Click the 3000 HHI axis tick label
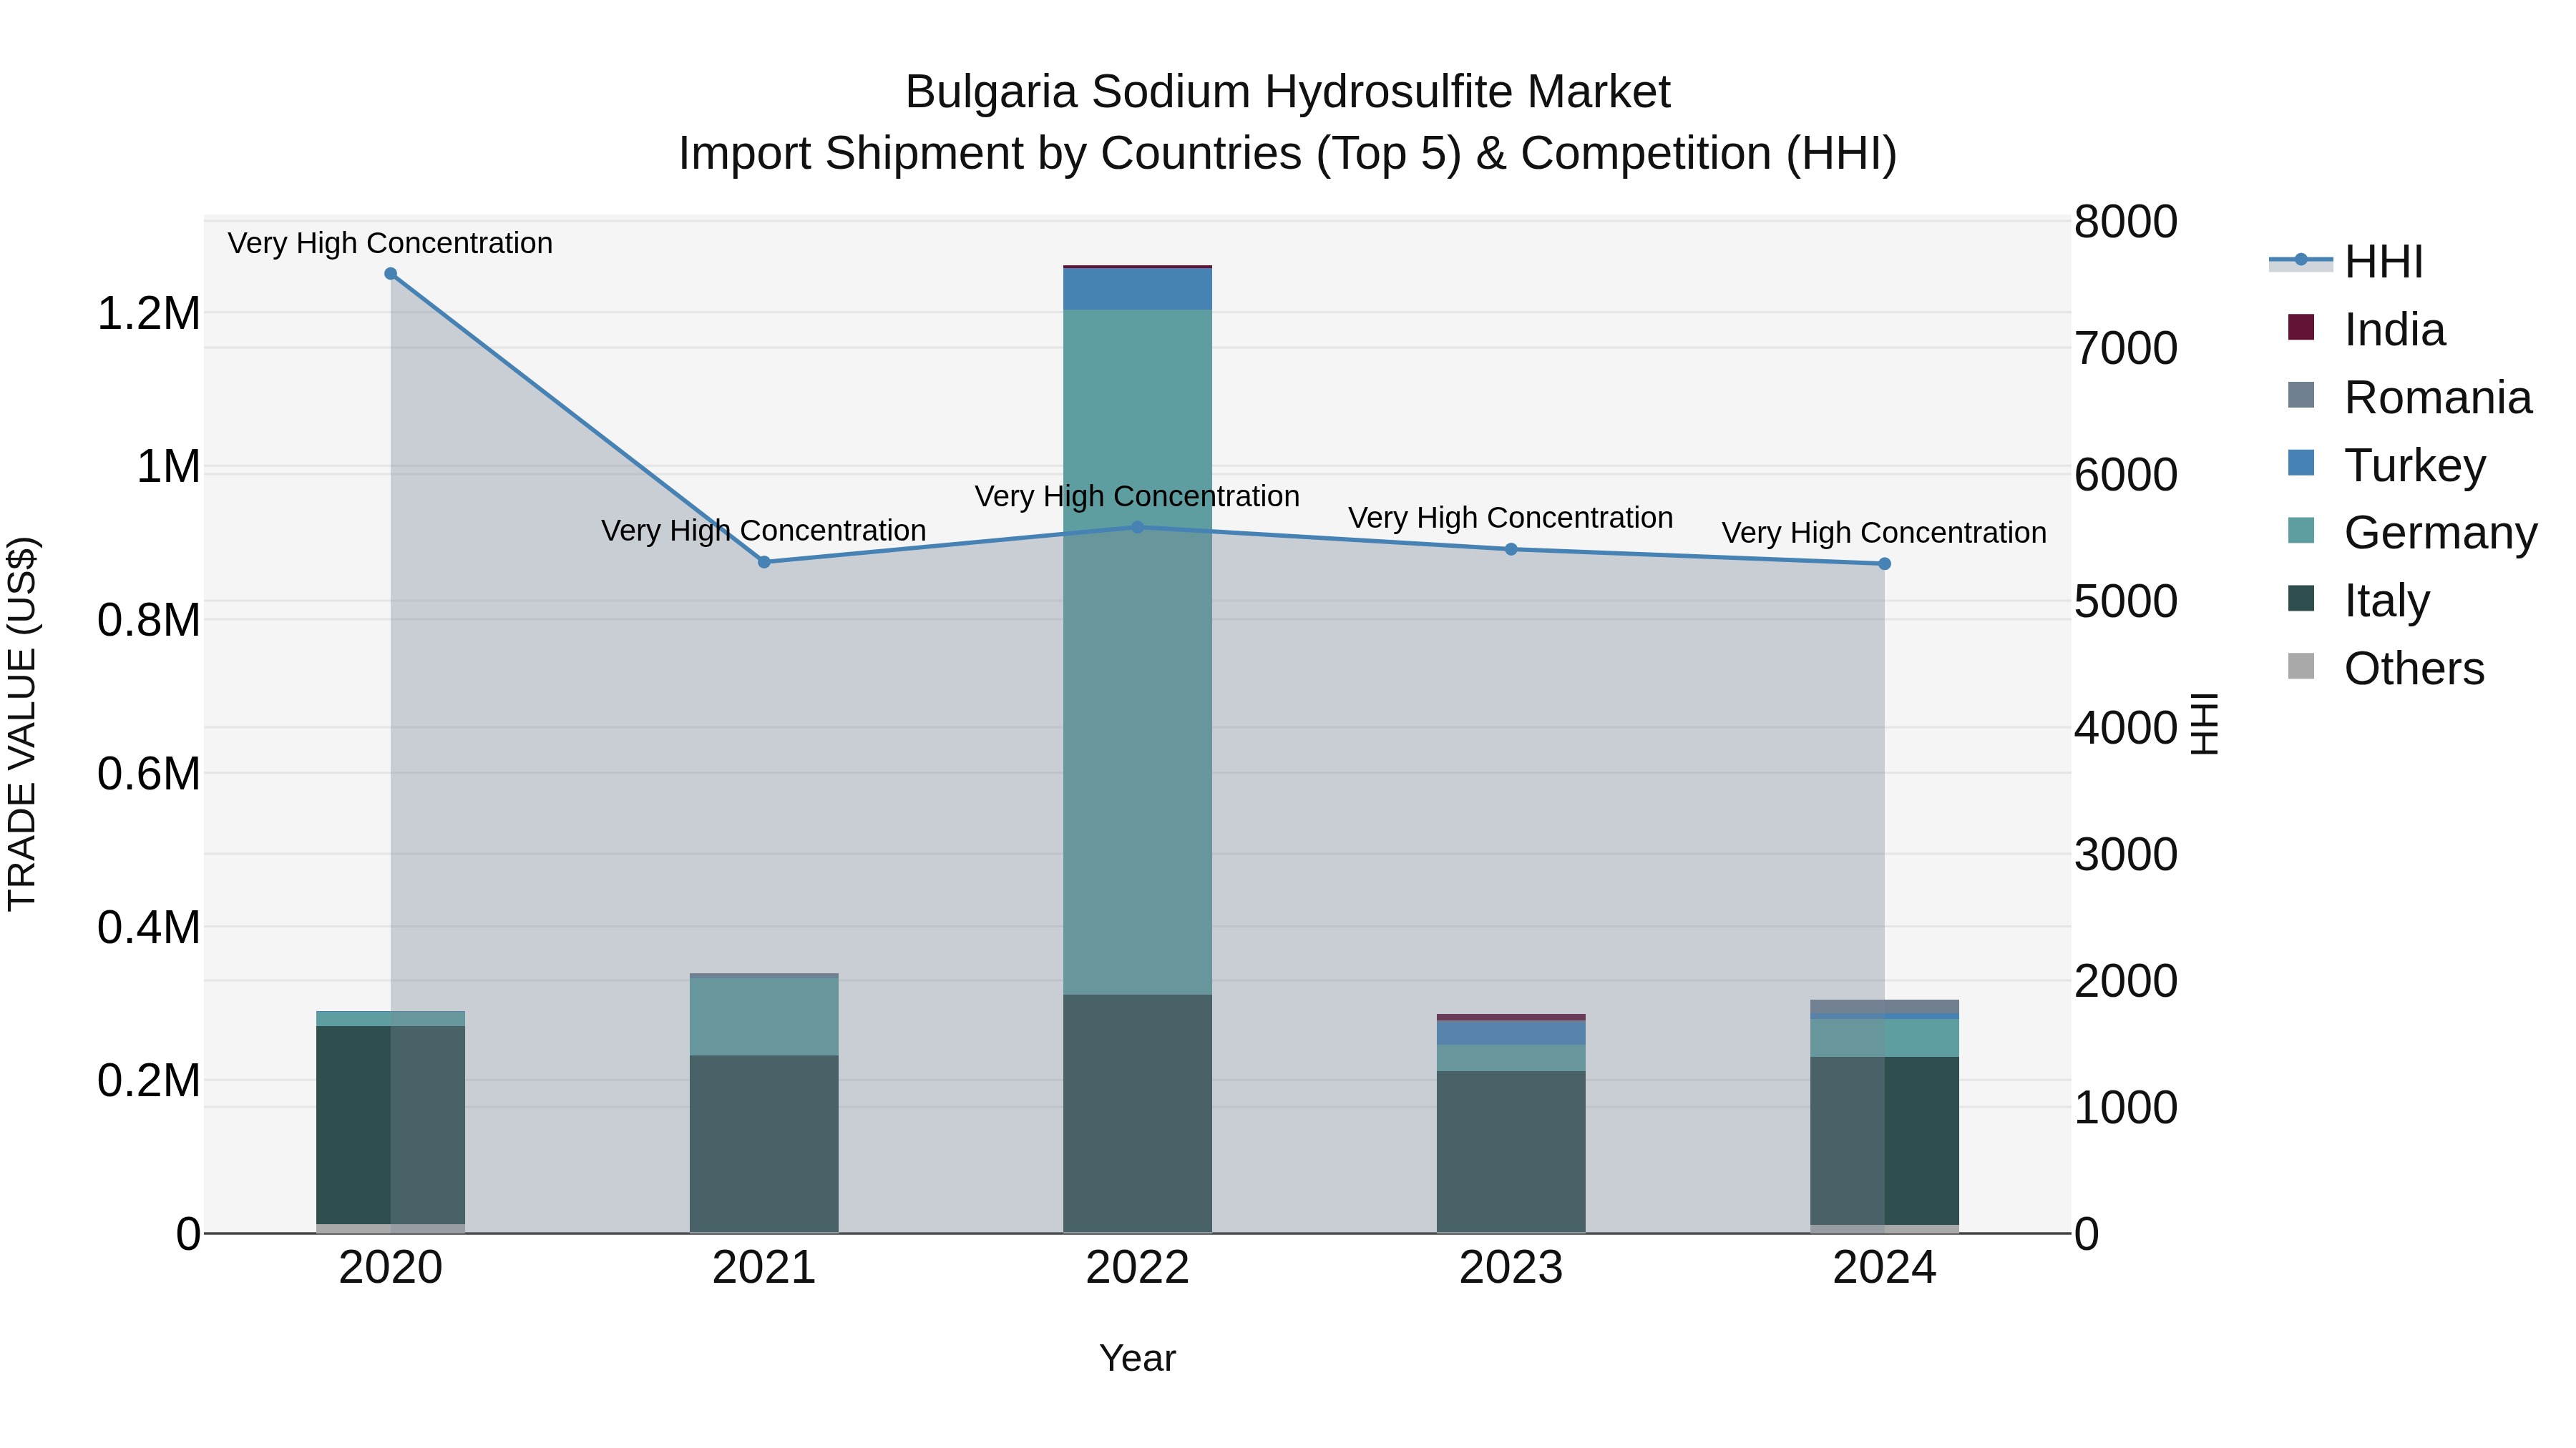2576x1448 pixels. (2125, 854)
